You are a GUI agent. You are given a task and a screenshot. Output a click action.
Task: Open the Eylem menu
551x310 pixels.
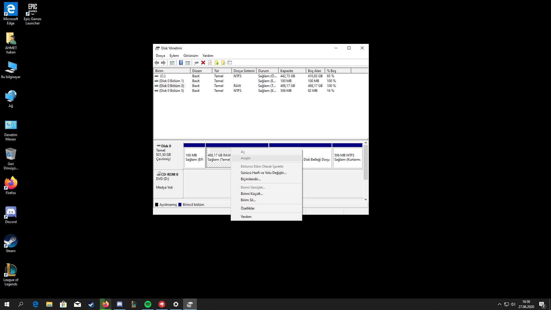[x=174, y=56]
